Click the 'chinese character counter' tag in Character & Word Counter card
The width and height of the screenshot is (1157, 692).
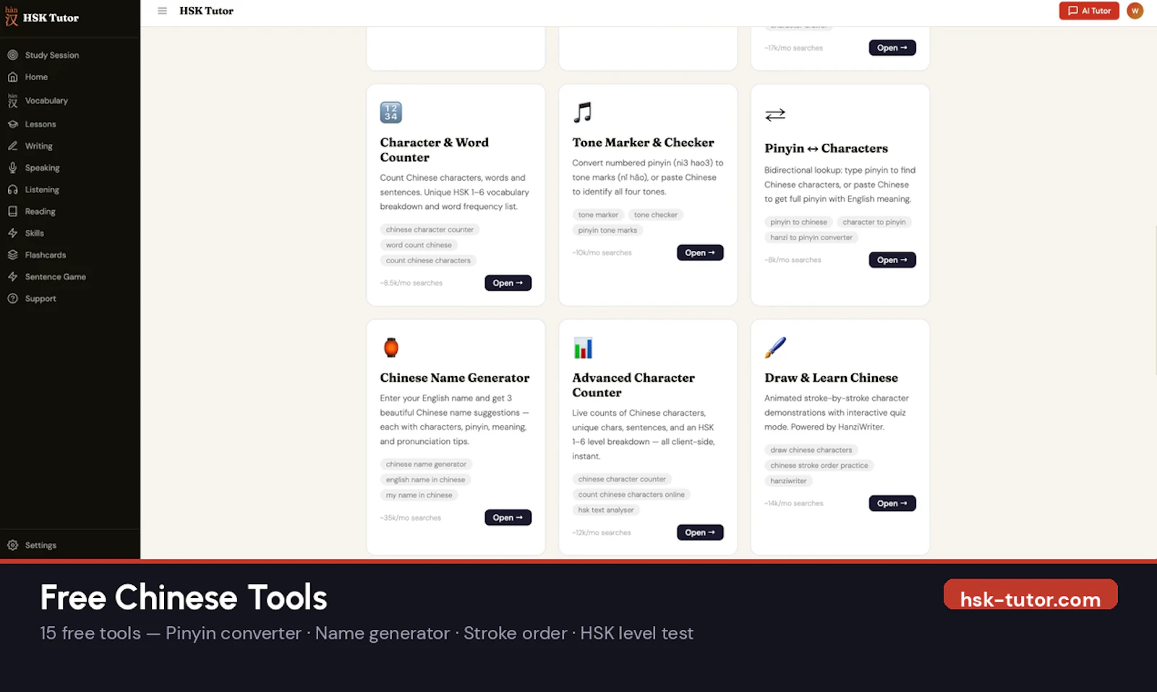click(430, 229)
